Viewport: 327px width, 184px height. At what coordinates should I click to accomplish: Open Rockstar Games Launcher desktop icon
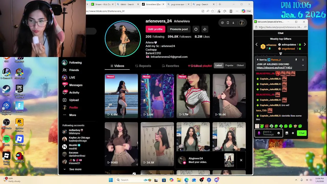click(x=19, y=125)
